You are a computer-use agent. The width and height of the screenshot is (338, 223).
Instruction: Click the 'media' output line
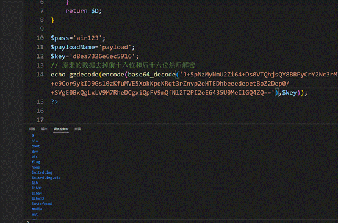coord(37,209)
